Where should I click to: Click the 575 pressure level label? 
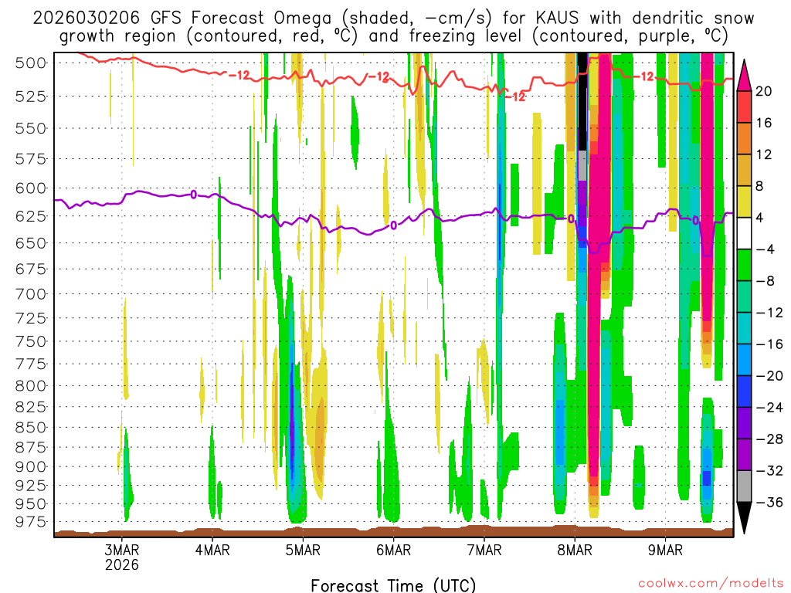tap(30, 159)
